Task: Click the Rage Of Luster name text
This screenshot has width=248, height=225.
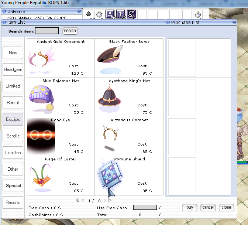Action: (x=61, y=159)
